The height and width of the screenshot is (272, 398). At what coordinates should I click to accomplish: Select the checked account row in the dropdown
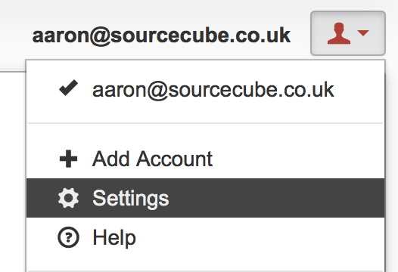pos(205,88)
